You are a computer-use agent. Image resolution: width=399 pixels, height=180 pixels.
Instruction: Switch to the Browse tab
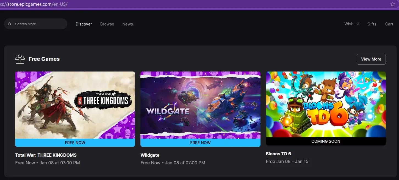(x=107, y=24)
